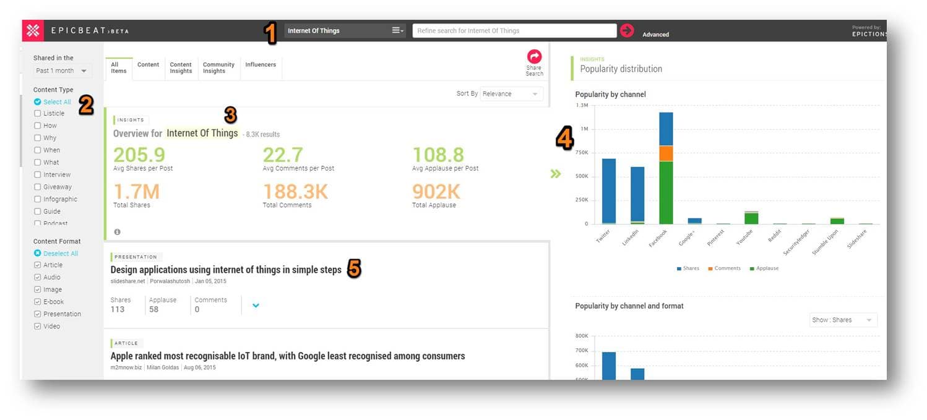Switch to the Content Insights tab
Image resolution: width=927 pixels, height=420 pixels.
tap(181, 67)
